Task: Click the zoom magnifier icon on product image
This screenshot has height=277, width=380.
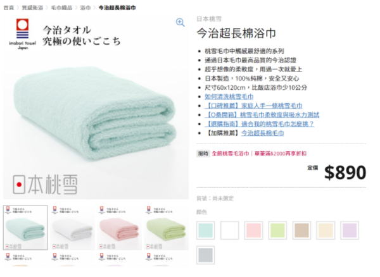Action: [x=180, y=23]
